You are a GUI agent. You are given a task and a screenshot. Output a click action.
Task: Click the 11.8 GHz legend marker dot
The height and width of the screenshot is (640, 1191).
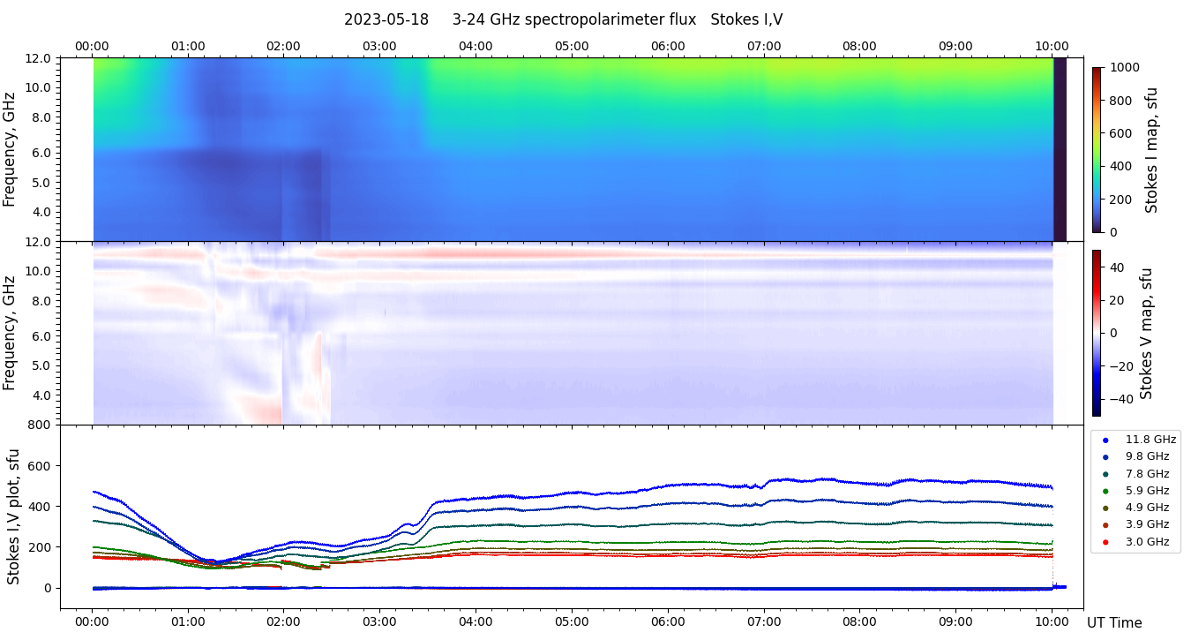pos(1105,440)
